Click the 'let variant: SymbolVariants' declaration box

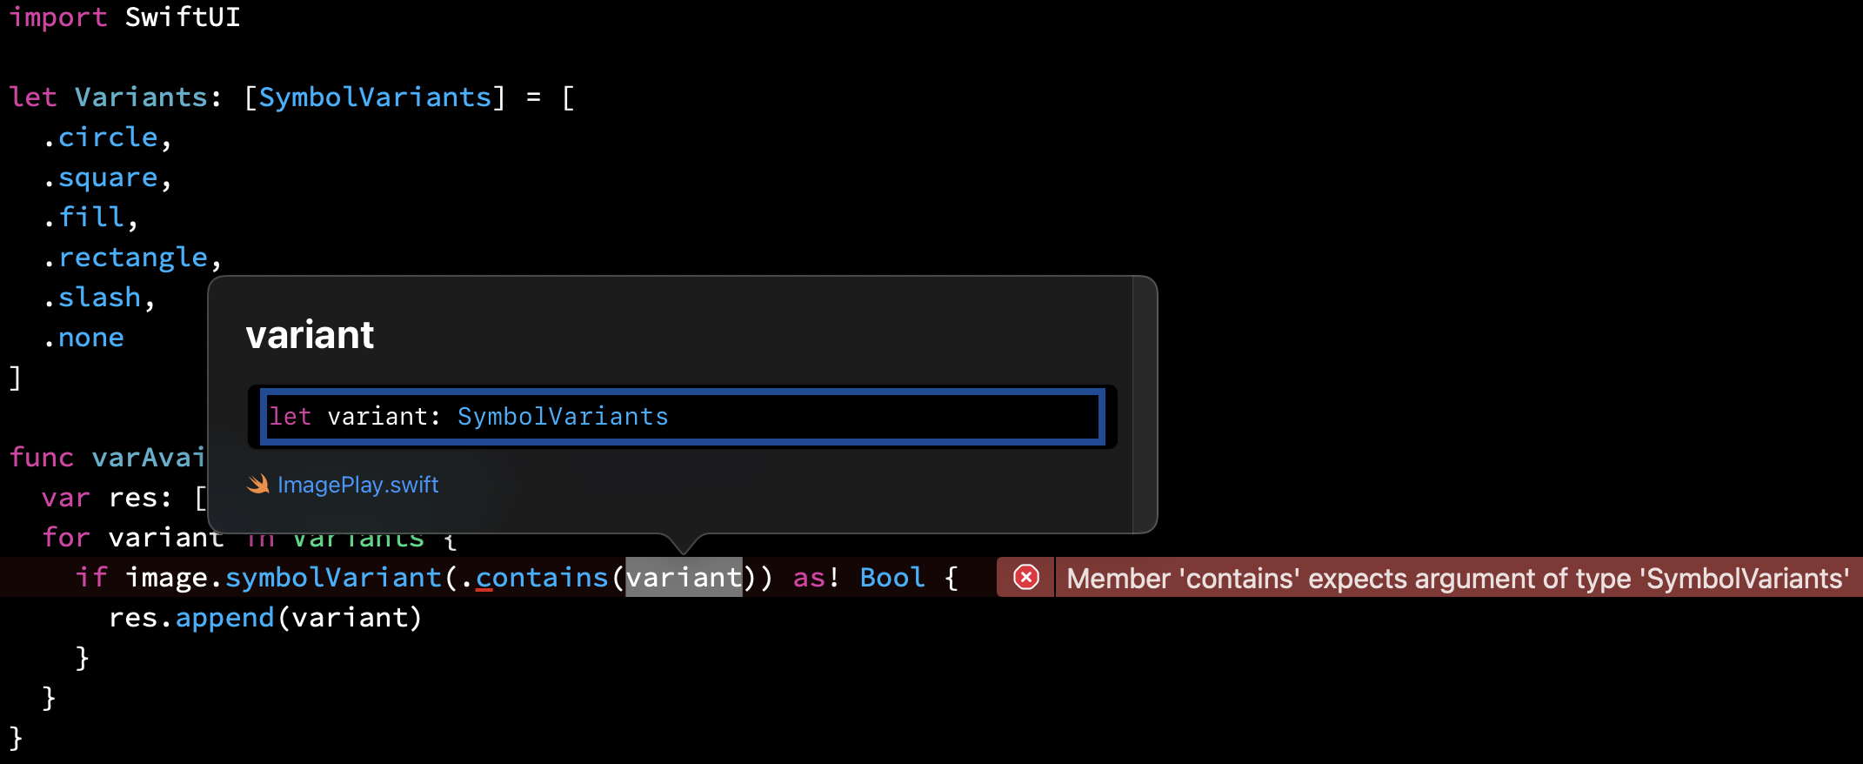point(683,417)
